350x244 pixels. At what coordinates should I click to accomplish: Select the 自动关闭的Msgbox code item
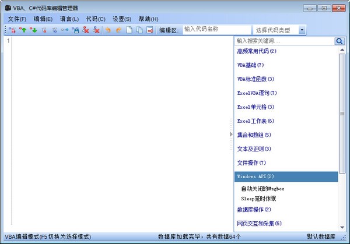(x=262, y=189)
